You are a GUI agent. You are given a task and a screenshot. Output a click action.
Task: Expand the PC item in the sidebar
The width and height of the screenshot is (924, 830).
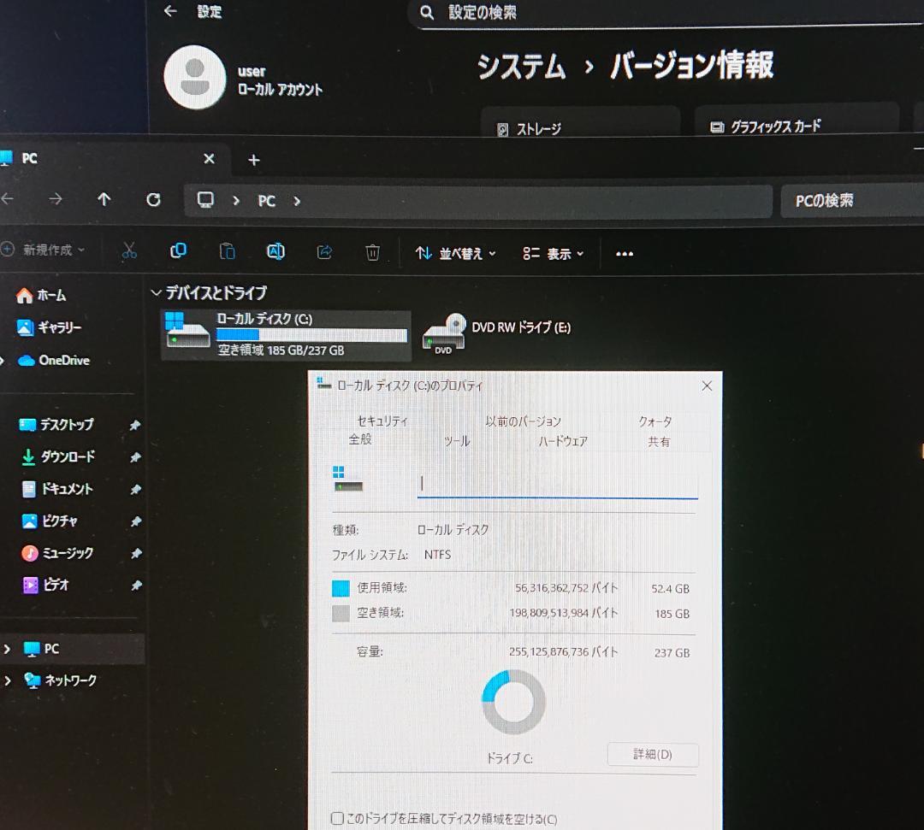8,648
